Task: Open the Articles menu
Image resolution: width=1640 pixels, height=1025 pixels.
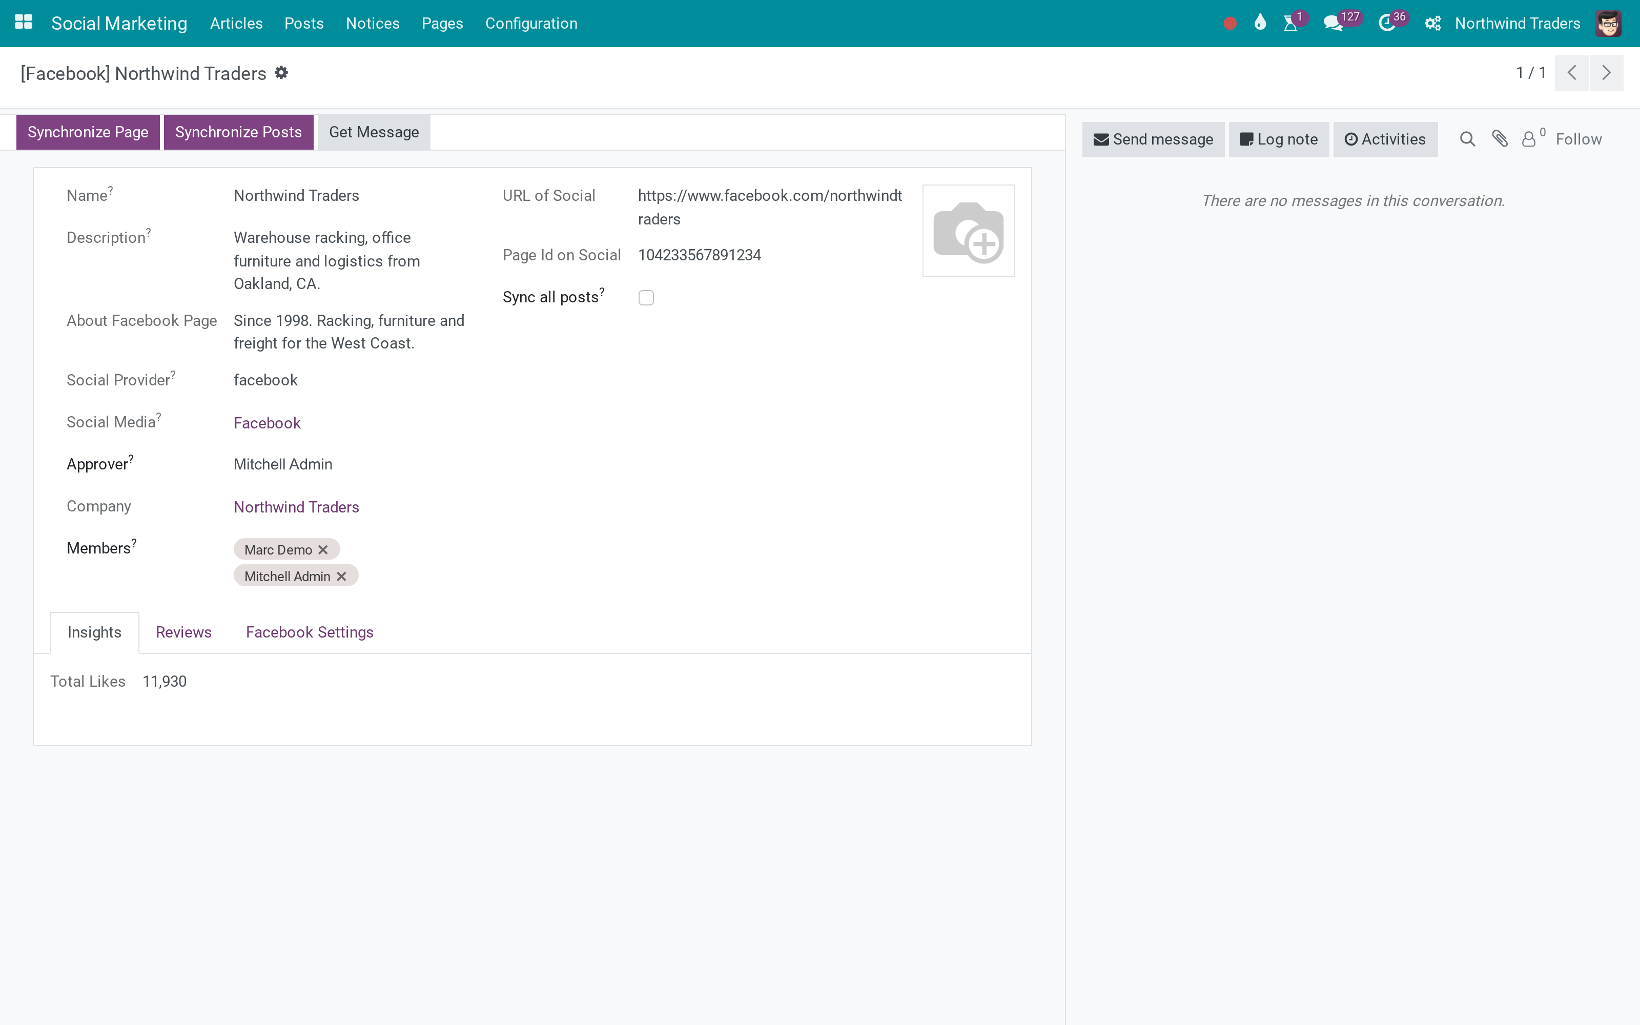Action: pyautogui.click(x=236, y=23)
